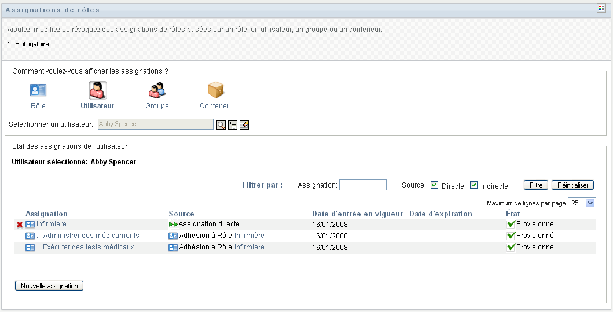The image size is (613, 312).
Task: Click the Rôle label under icon
Action: pos(38,105)
